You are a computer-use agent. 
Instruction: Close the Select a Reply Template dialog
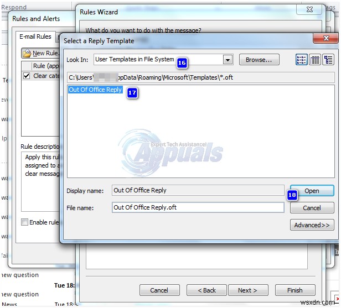point(325,38)
